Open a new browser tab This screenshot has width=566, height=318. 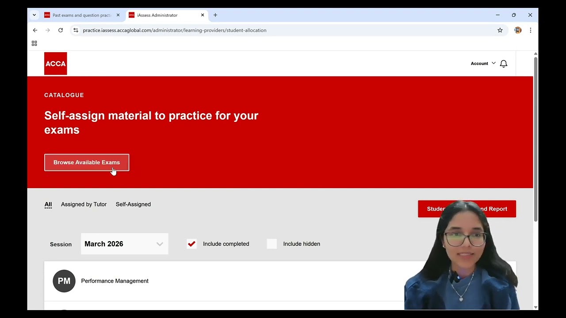pyautogui.click(x=215, y=15)
